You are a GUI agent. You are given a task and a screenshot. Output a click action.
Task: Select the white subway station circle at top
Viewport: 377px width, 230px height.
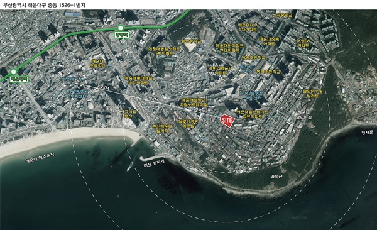pyautogui.click(x=120, y=28)
